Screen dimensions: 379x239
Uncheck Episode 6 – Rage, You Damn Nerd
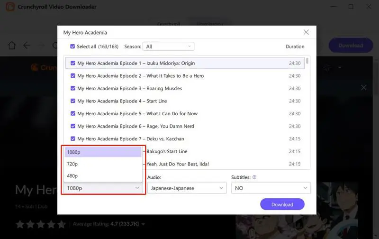[73, 126]
